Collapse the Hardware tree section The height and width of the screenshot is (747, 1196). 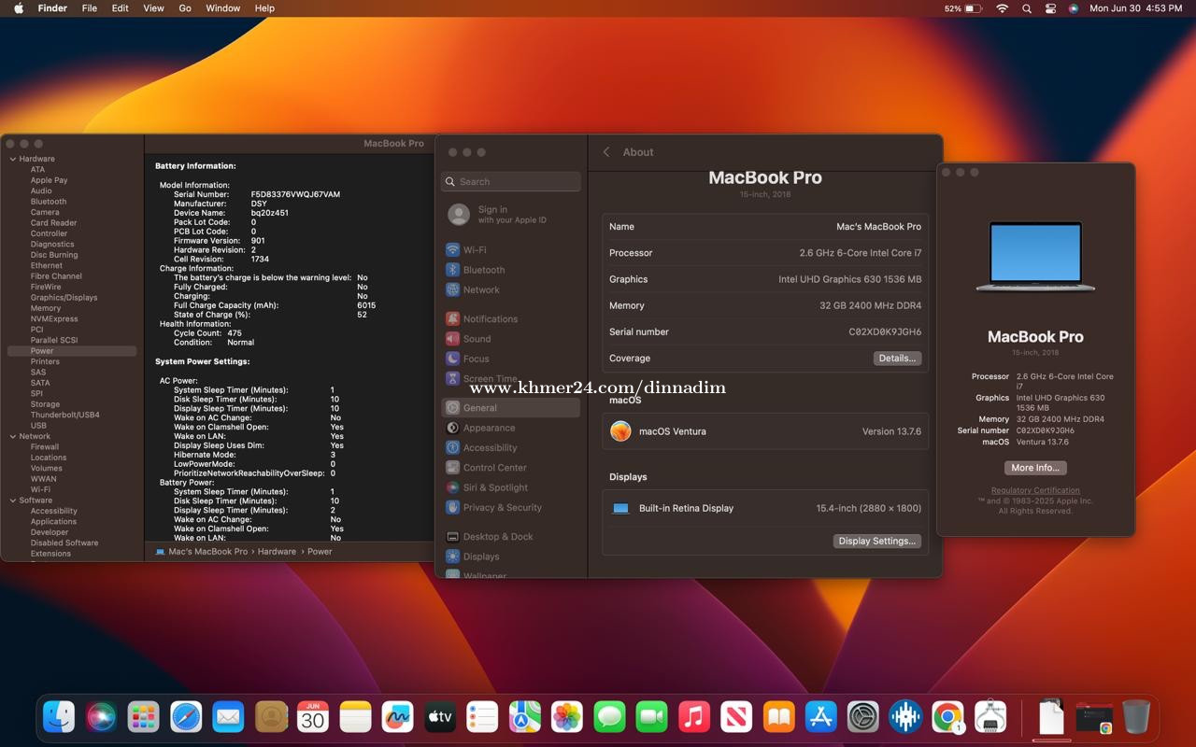pos(13,159)
